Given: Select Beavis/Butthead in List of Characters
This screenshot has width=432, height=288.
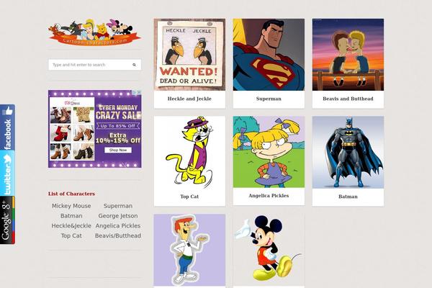Looking at the screenshot, I should [118, 235].
